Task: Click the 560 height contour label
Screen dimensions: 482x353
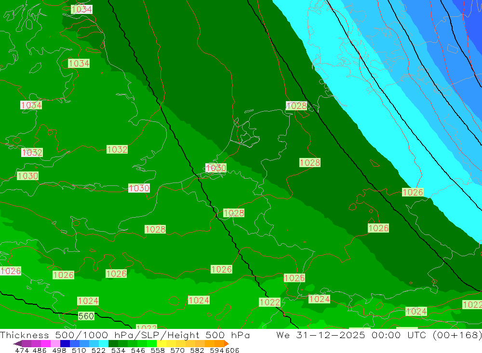Action: 86,316
